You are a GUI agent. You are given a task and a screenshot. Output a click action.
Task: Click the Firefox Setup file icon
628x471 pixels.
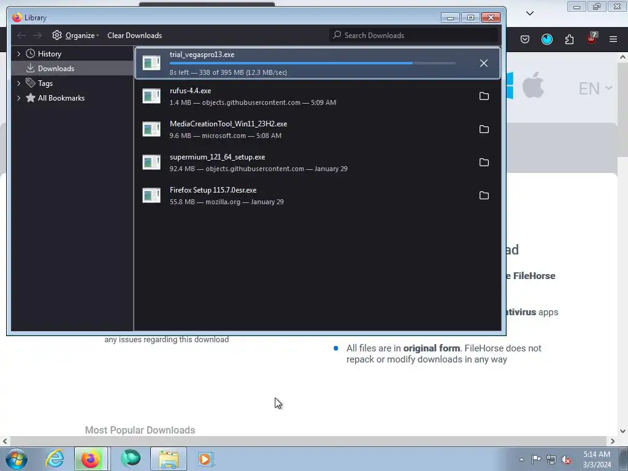click(151, 196)
